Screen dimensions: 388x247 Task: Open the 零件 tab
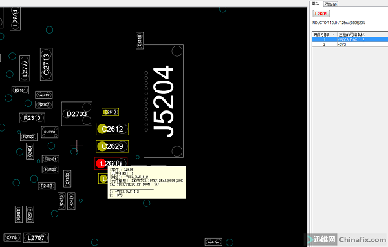pyautogui.click(x=316, y=4)
